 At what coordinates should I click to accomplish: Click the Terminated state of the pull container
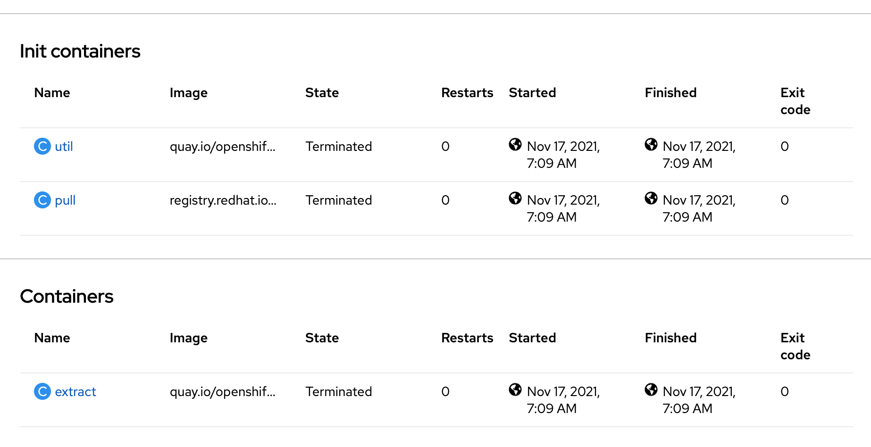338,200
